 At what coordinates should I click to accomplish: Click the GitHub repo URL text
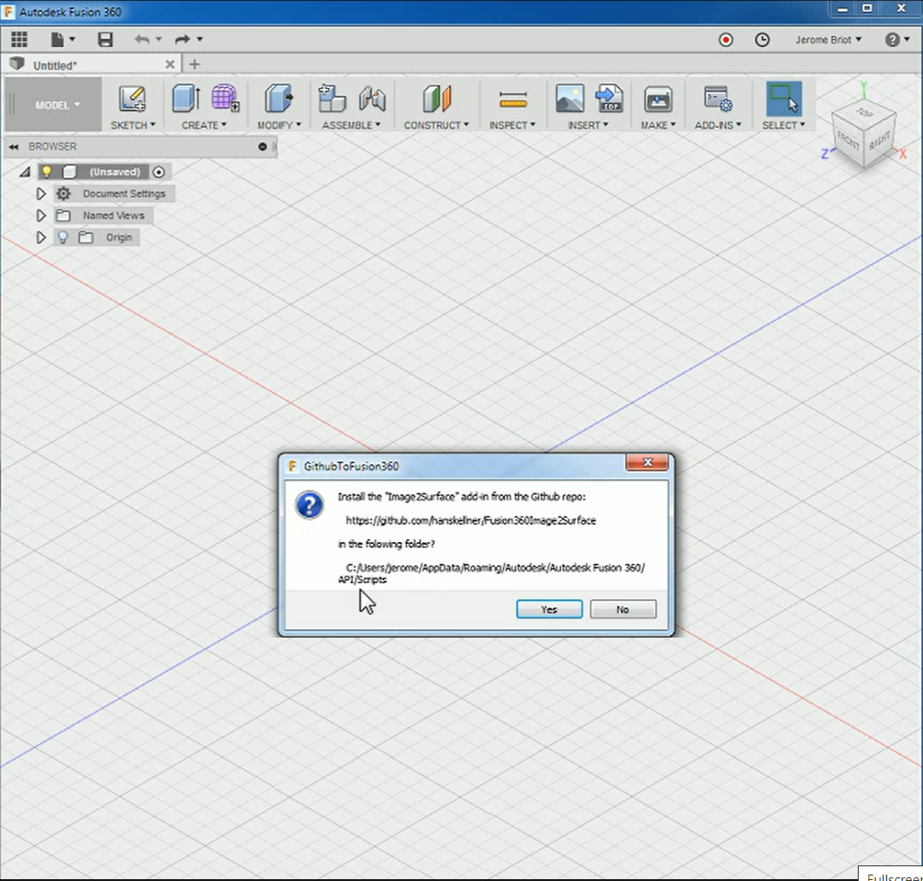(471, 521)
